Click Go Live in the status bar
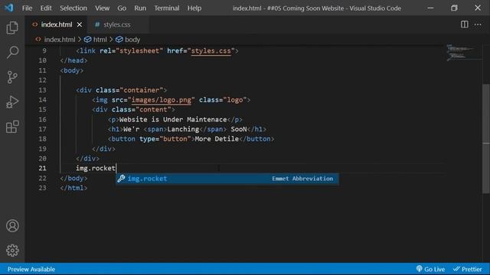 pos(430,269)
